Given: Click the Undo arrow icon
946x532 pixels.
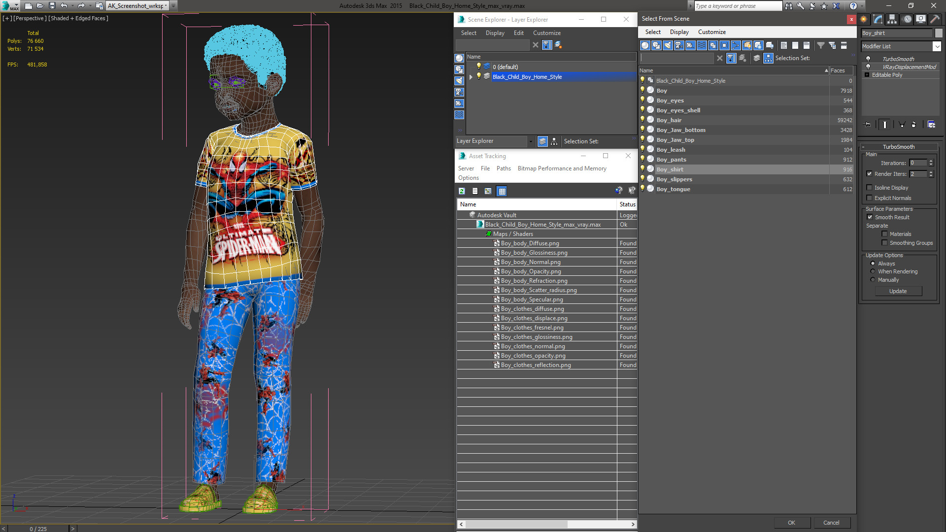Looking at the screenshot, I should point(64,6).
